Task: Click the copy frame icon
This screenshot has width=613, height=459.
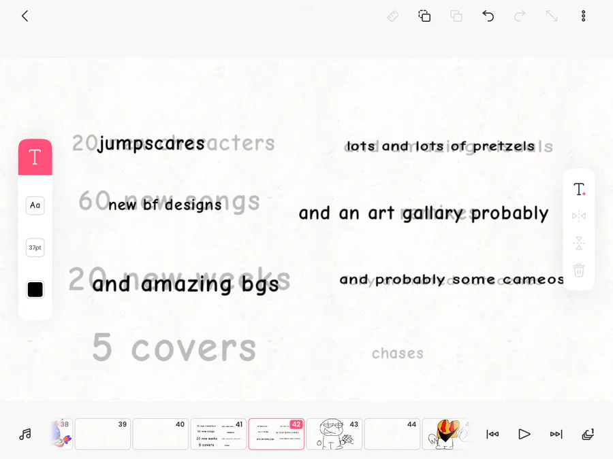Action: (424, 16)
